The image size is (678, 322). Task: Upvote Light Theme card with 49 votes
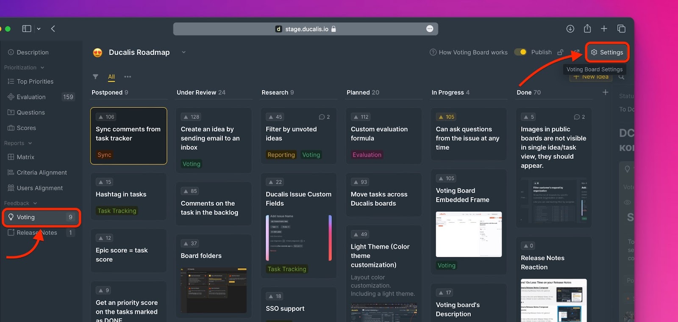[x=360, y=234]
